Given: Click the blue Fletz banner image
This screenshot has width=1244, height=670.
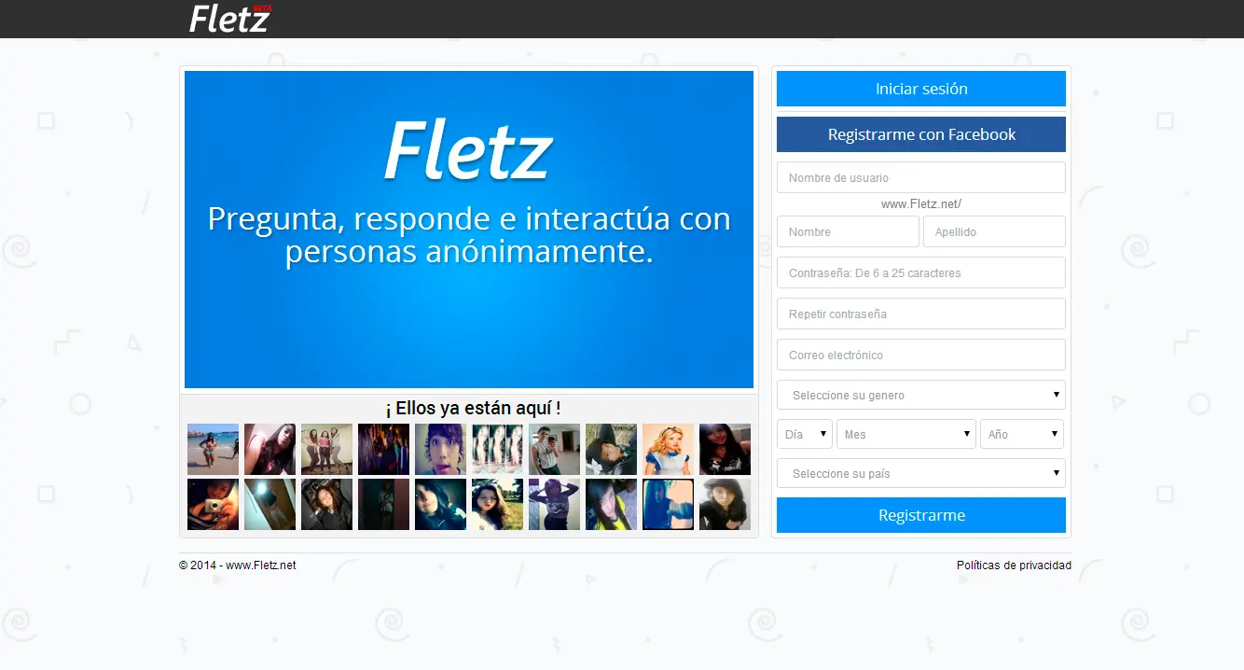Looking at the screenshot, I should tap(469, 230).
